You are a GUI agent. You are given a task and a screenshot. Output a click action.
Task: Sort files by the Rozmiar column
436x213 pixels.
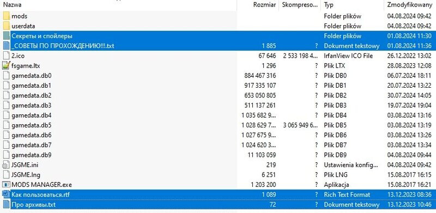pyautogui.click(x=264, y=5)
